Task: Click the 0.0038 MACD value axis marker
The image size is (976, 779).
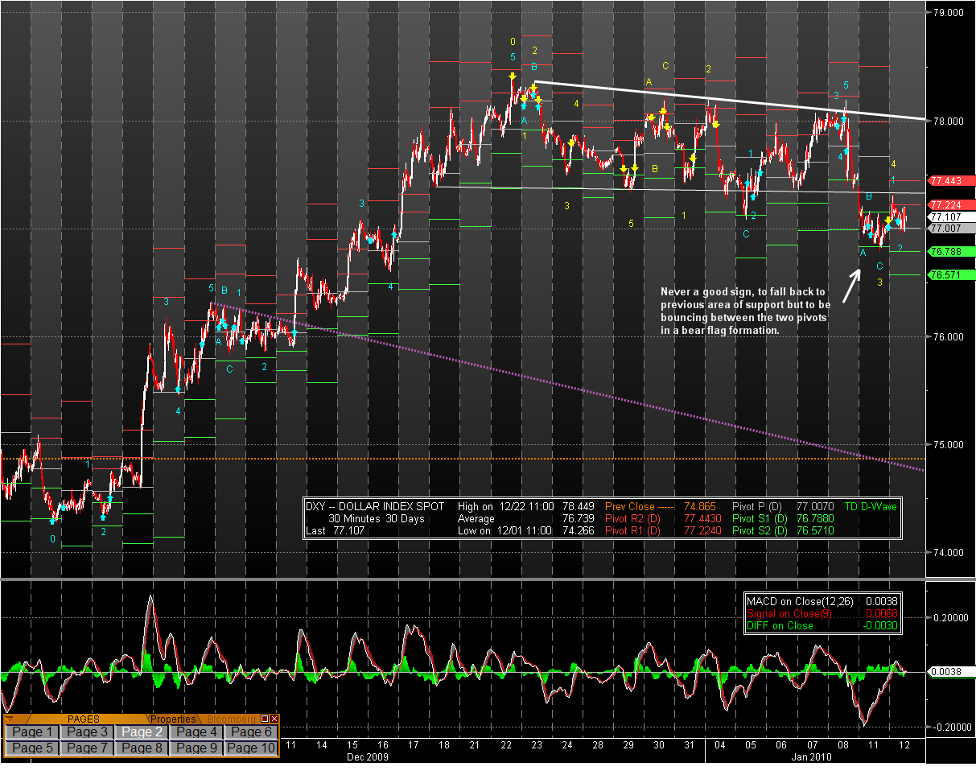Action: 946,673
